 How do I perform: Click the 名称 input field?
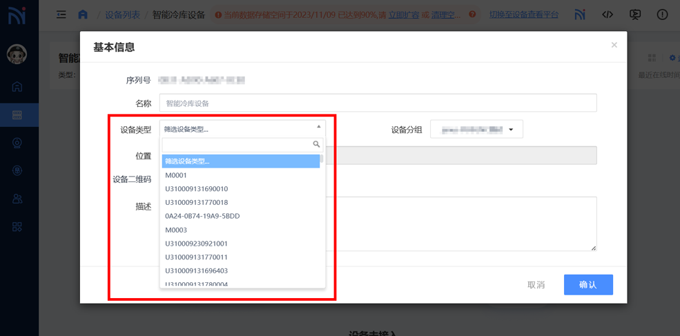pyautogui.click(x=378, y=103)
